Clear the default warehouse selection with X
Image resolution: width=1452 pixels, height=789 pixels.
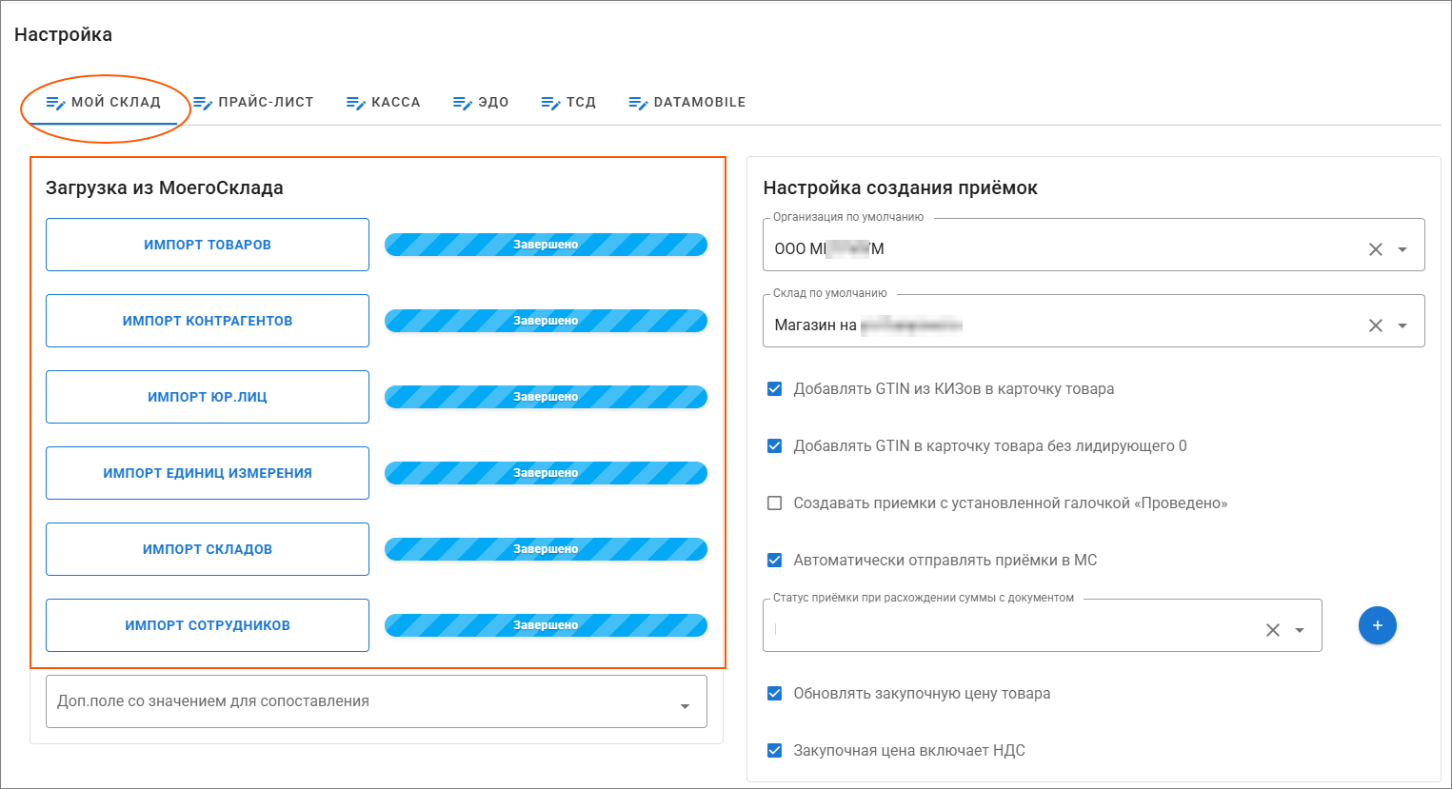(1375, 325)
